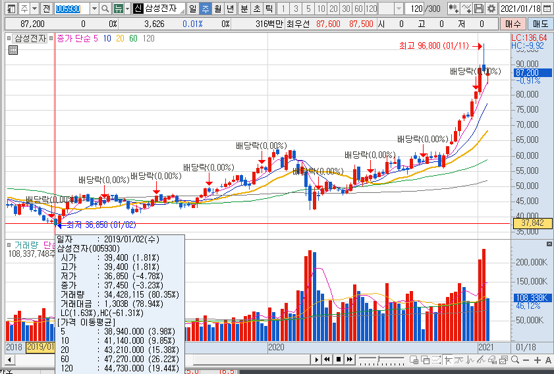
Task: Expand the stock code 005930 dropdown arrow
Action: pyautogui.click(x=94, y=9)
